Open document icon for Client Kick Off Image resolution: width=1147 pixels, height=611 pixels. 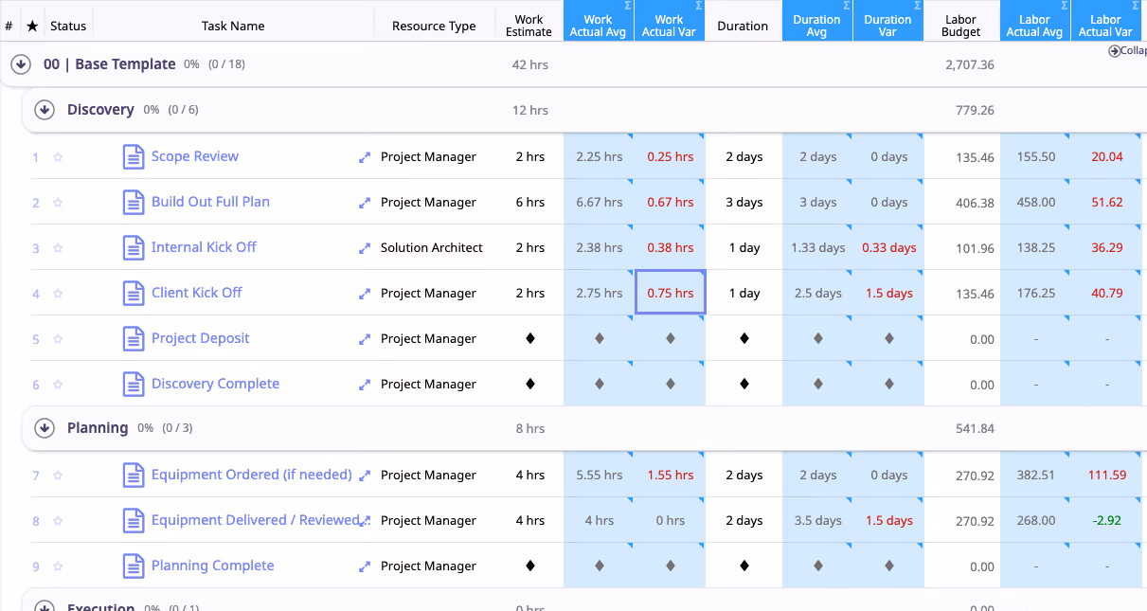(x=134, y=293)
